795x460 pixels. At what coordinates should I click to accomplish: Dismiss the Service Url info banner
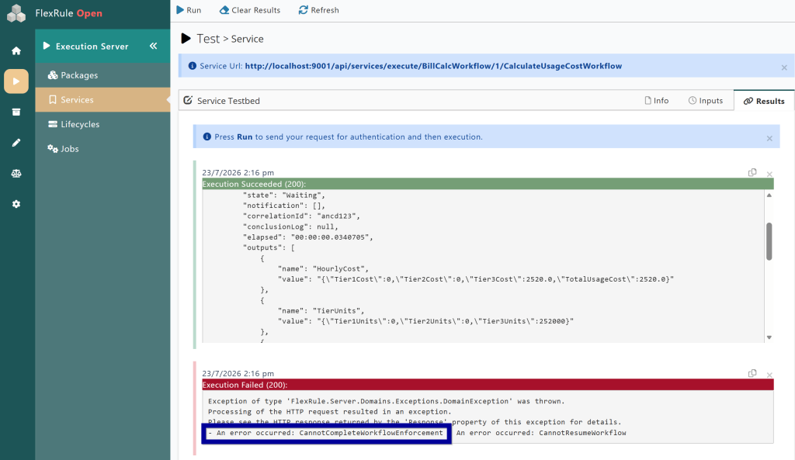pyautogui.click(x=784, y=67)
